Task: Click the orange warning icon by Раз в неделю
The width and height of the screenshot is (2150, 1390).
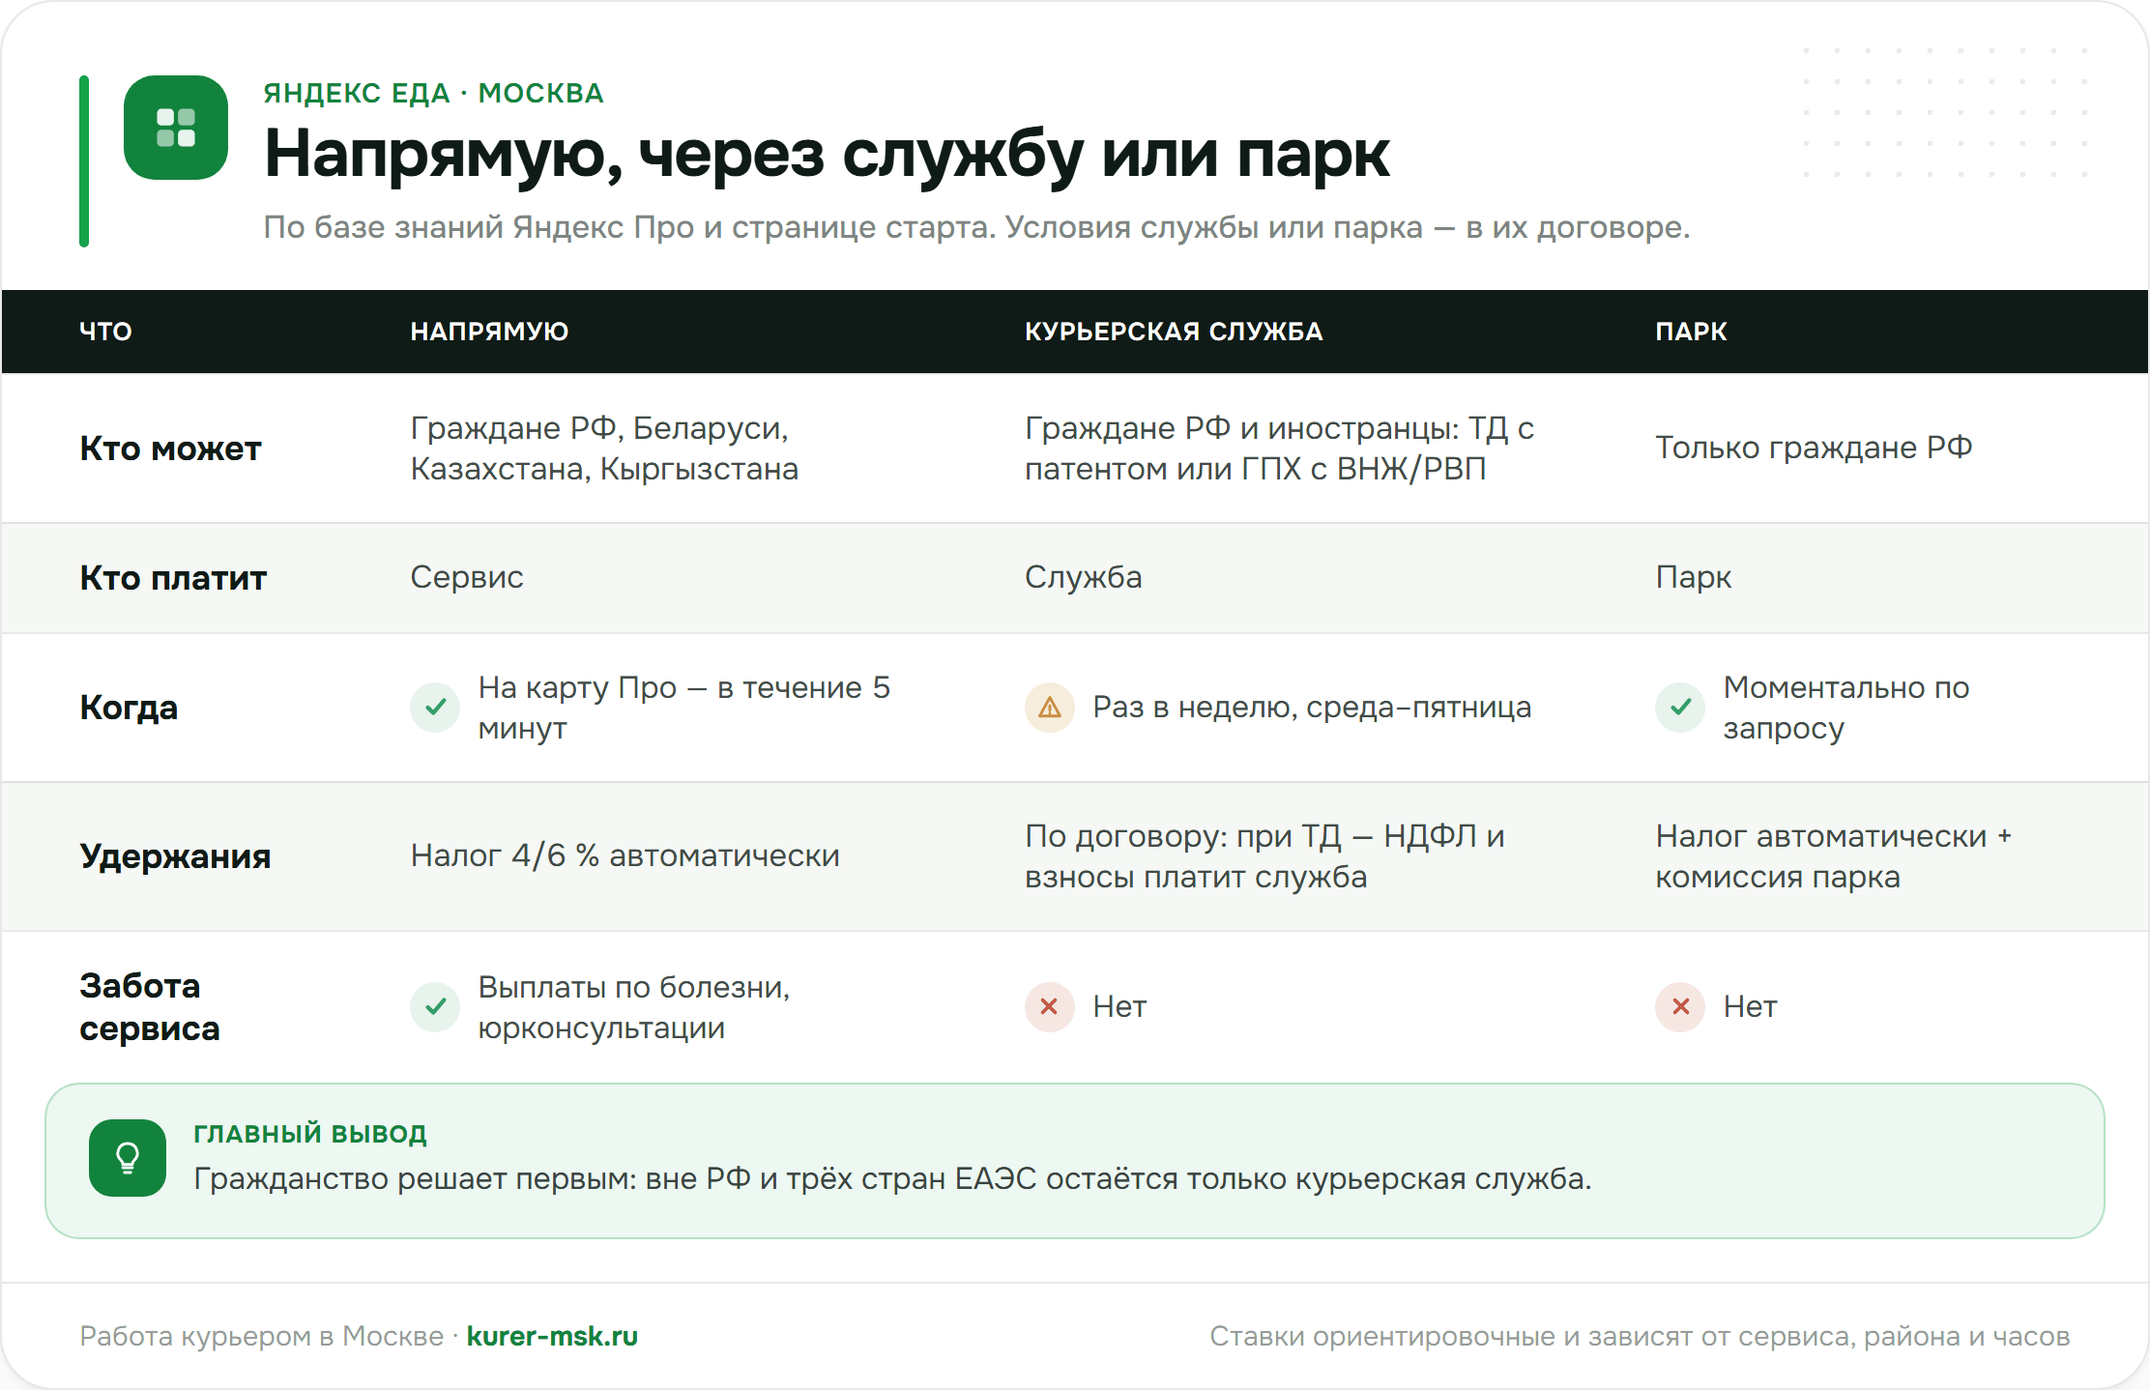Action: point(1050,708)
